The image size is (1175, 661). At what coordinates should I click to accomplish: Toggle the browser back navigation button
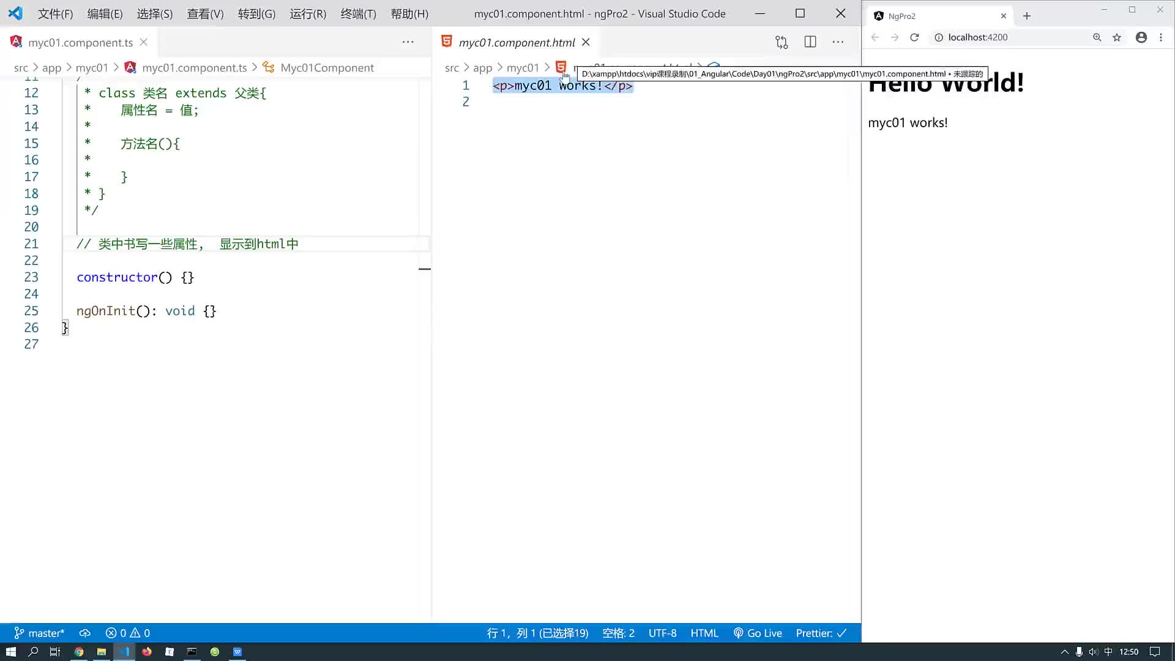pyautogui.click(x=876, y=37)
